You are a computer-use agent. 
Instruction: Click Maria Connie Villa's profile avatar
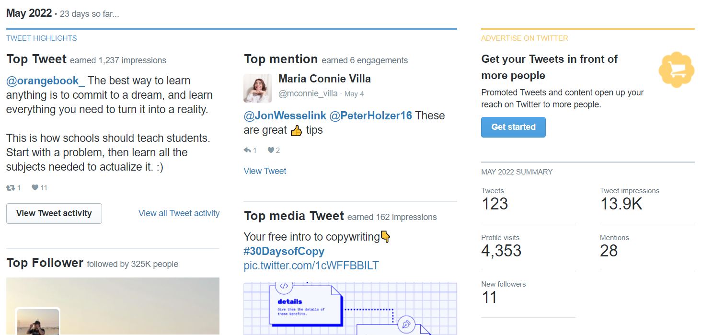click(x=258, y=88)
